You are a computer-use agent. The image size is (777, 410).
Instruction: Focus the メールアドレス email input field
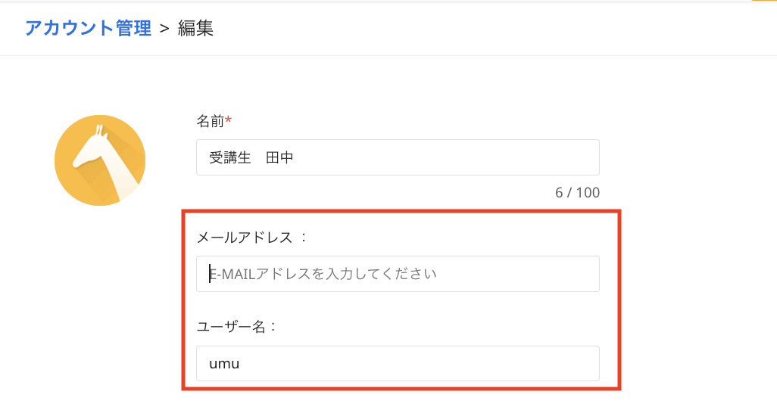point(398,274)
